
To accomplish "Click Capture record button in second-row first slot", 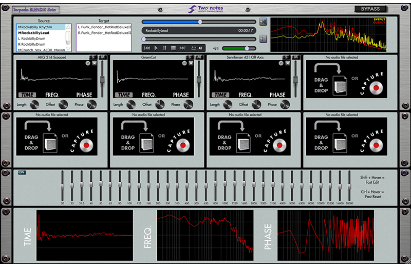I will point(86,145).
